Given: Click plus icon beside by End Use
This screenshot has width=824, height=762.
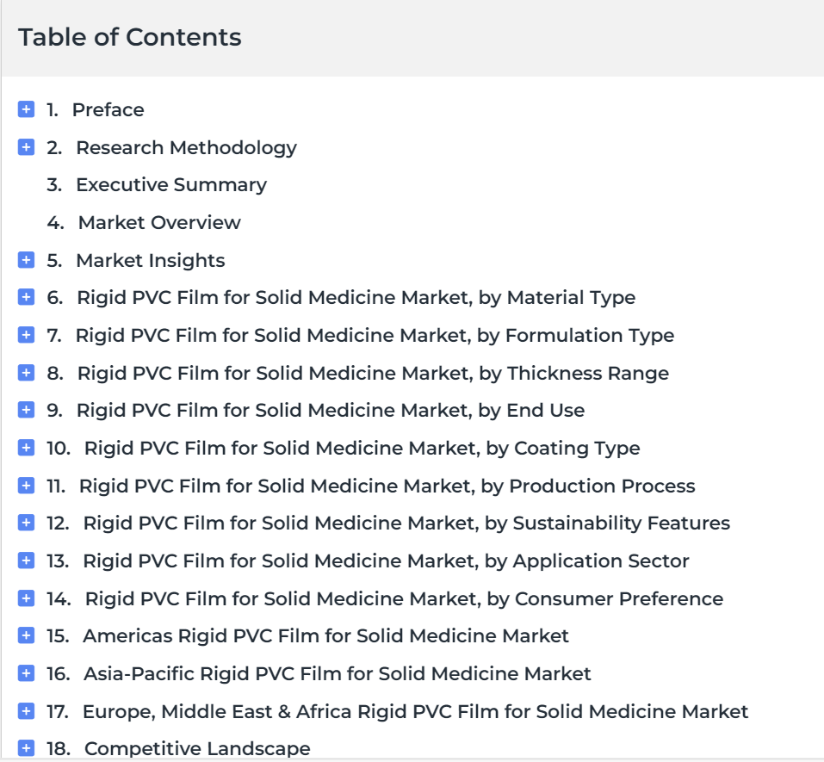Looking at the screenshot, I should 27,409.
